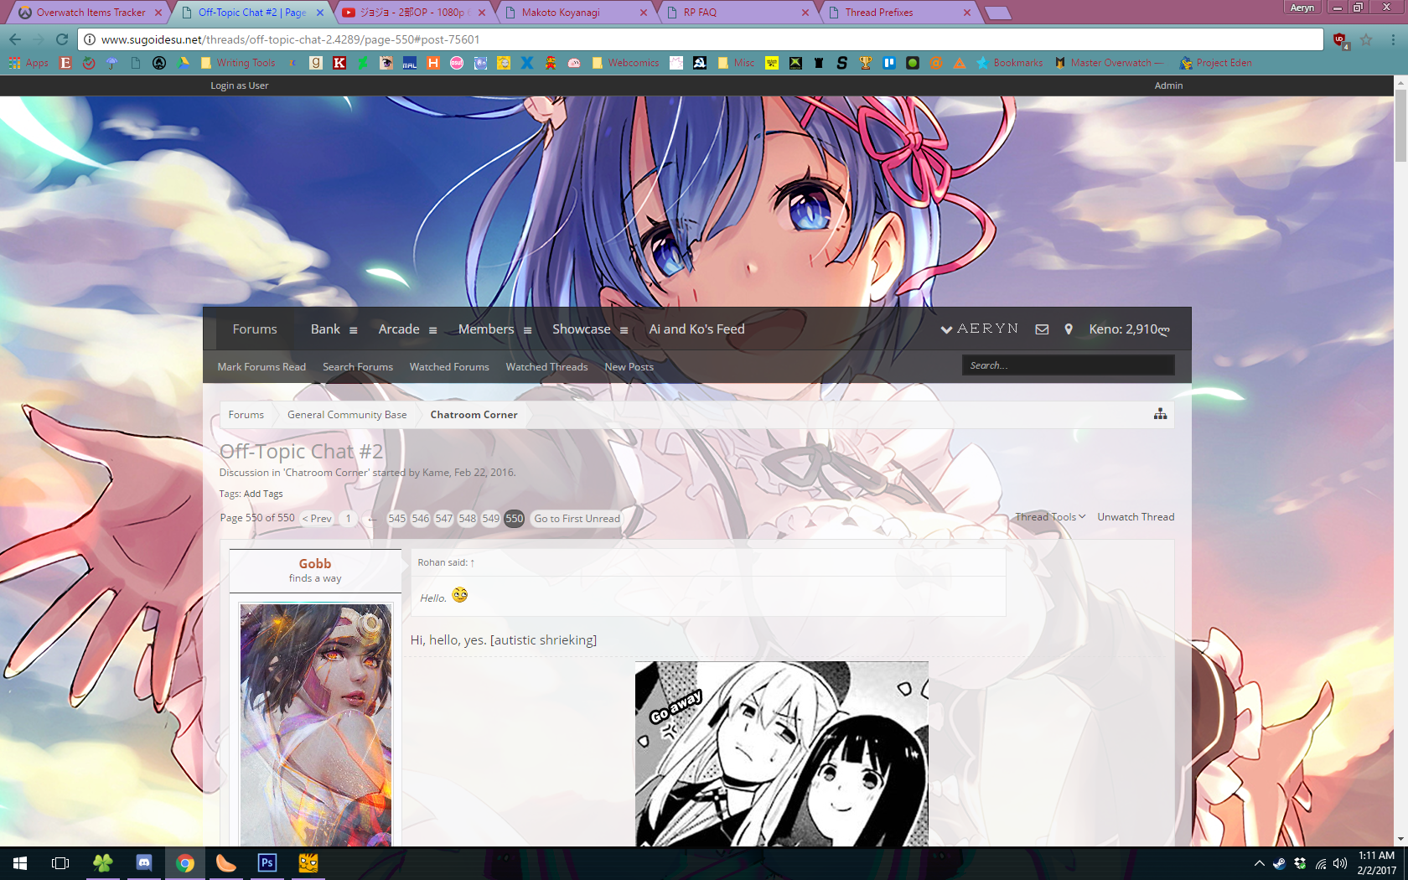The image size is (1408, 880).
Task: Open the Keno balance display
Action: click(1129, 329)
